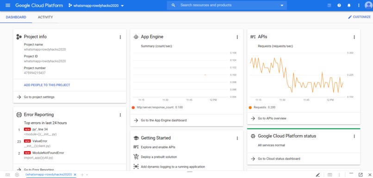The image size is (373, 178).
Task: Open the notifications bell
Action: coord(349,5)
